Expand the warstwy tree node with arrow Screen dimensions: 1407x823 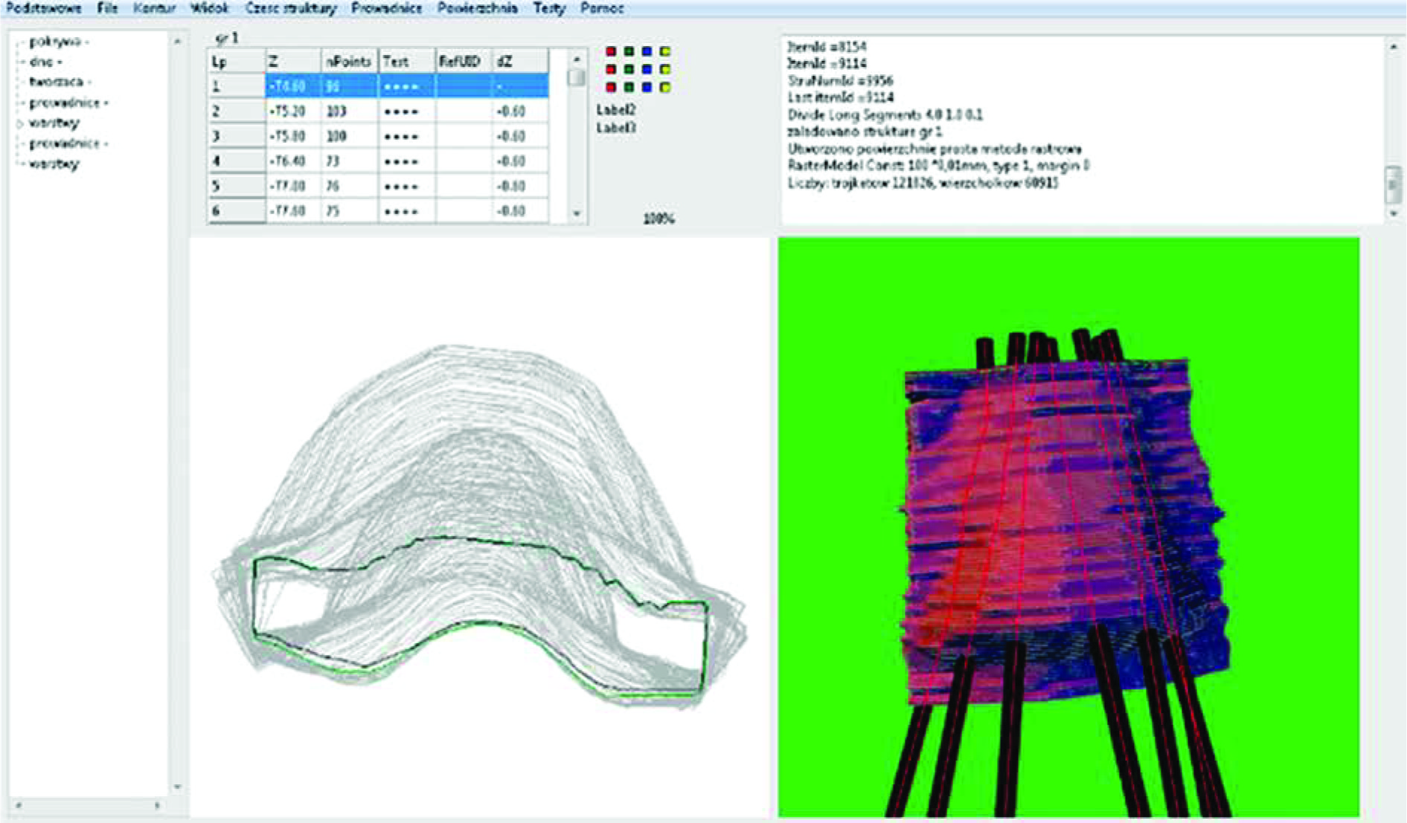tap(20, 123)
